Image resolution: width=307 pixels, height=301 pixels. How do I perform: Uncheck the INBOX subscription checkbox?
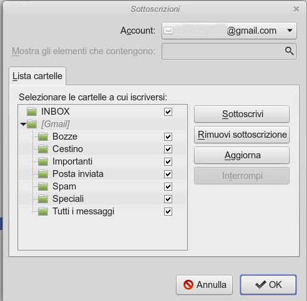[x=168, y=112]
